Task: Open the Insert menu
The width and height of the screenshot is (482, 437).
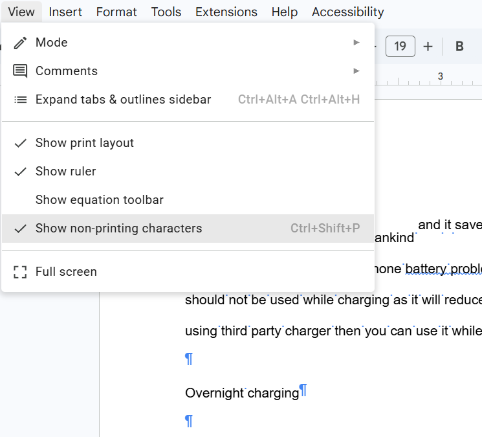Action: point(65,12)
